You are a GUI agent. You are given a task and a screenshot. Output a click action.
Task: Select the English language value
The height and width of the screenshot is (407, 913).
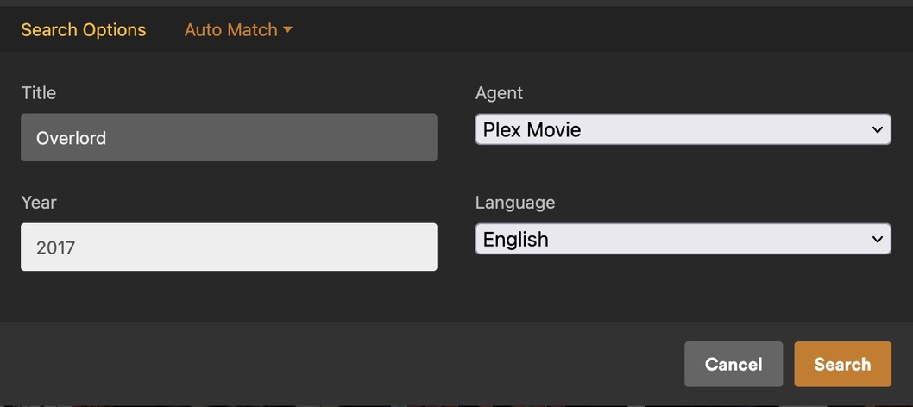click(516, 240)
